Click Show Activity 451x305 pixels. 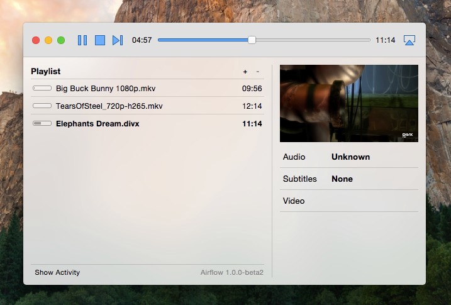point(57,272)
